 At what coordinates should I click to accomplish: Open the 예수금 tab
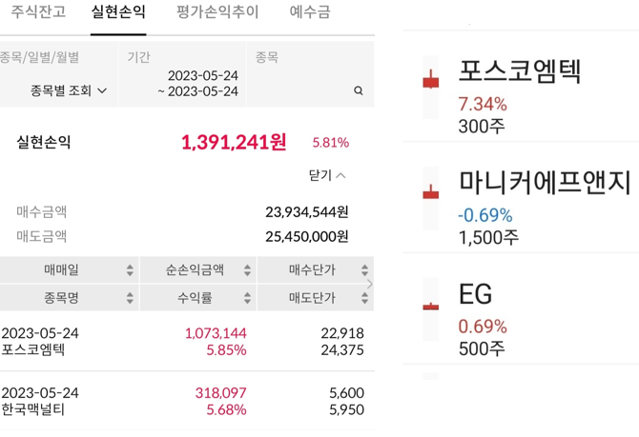(310, 11)
